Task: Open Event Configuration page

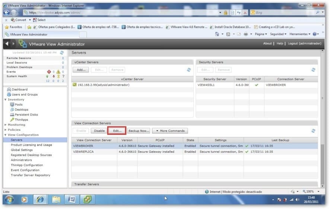Action: tap(25, 170)
